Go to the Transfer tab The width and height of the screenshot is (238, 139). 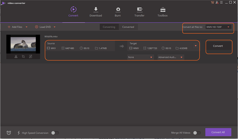click(139, 12)
